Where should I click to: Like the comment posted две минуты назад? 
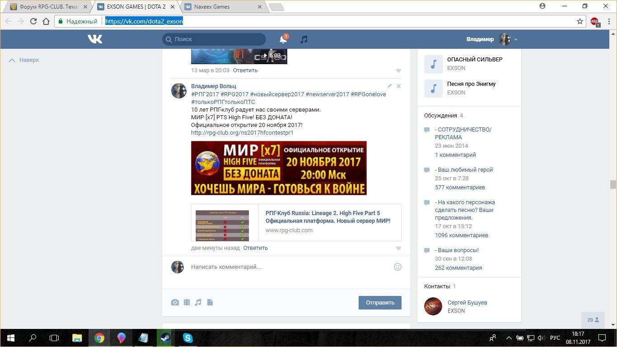click(x=398, y=248)
